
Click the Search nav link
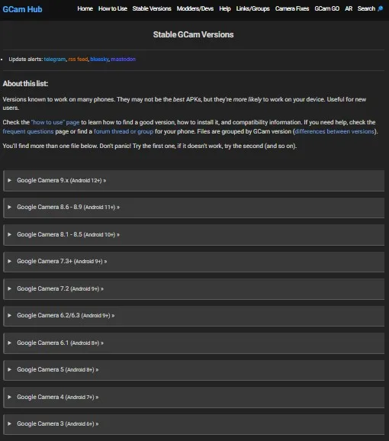366,8
